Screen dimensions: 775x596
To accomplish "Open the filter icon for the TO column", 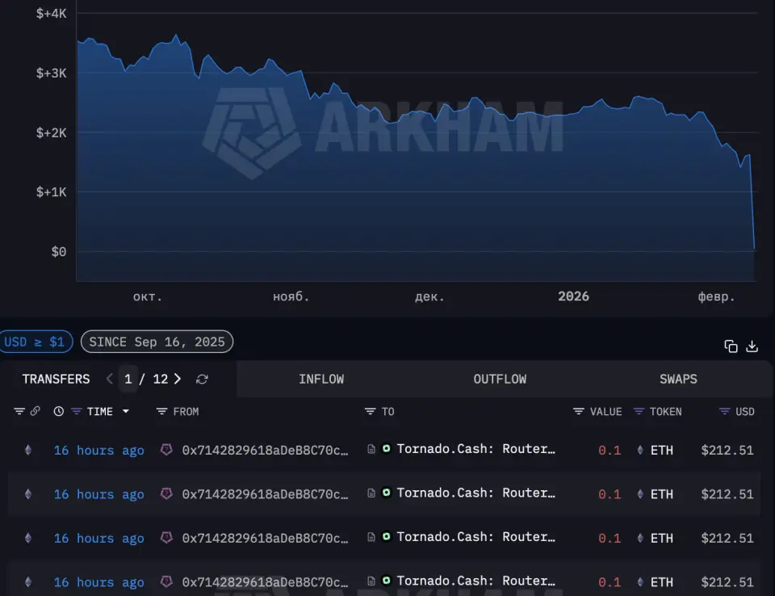I will (x=370, y=411).
